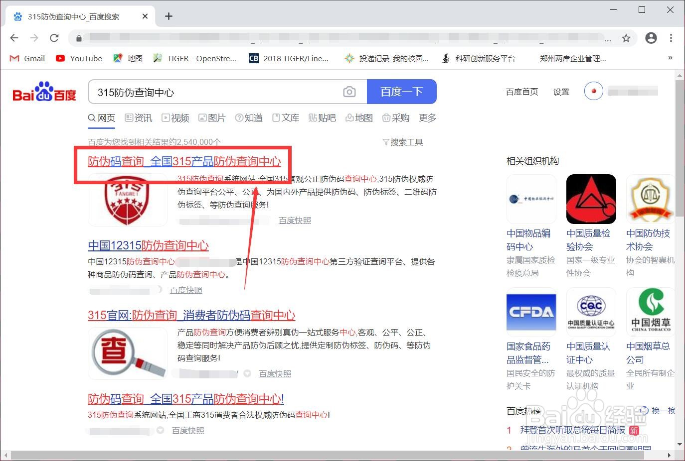Screen dimensions: 685x461
Task: Open the Chrome profile avatar icon
Action: click(651, 38)
